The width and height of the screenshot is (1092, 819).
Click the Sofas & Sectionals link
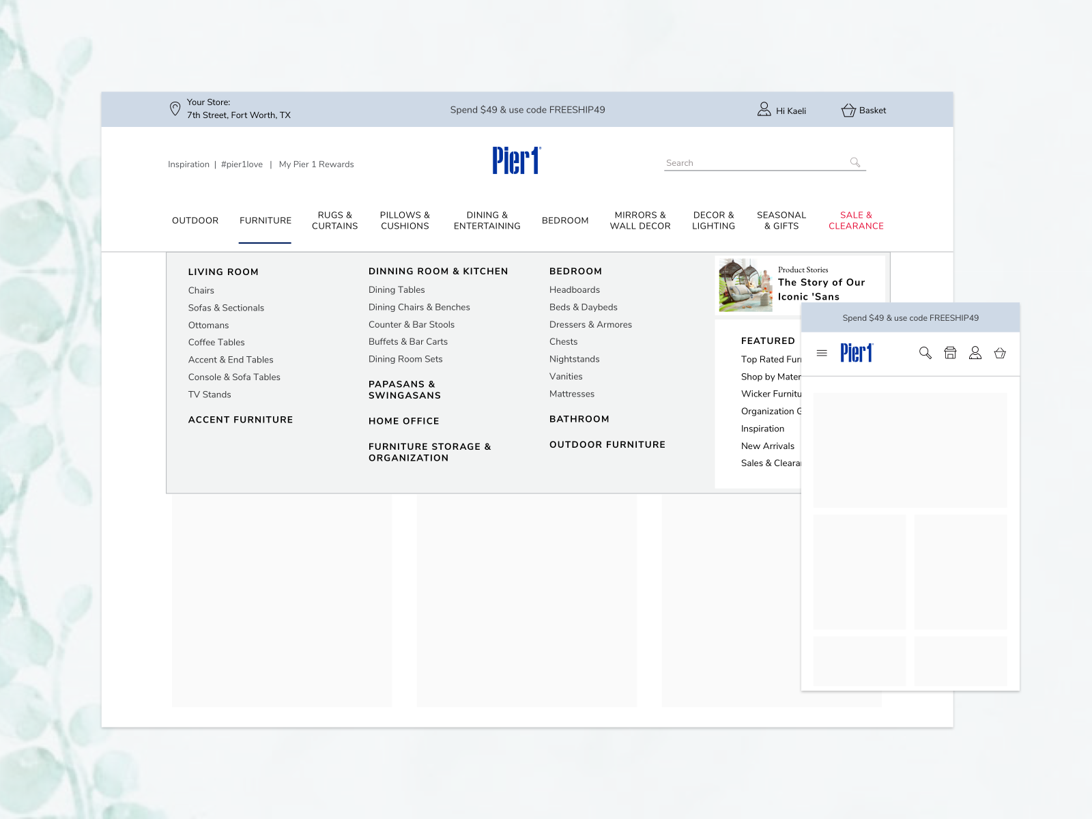[226, 308]
